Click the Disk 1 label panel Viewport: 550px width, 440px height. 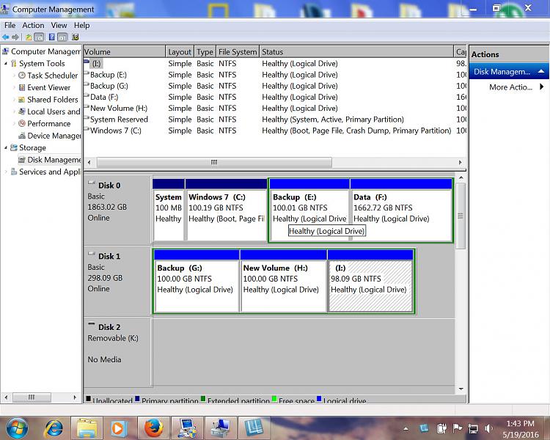[x=117, y=281]
